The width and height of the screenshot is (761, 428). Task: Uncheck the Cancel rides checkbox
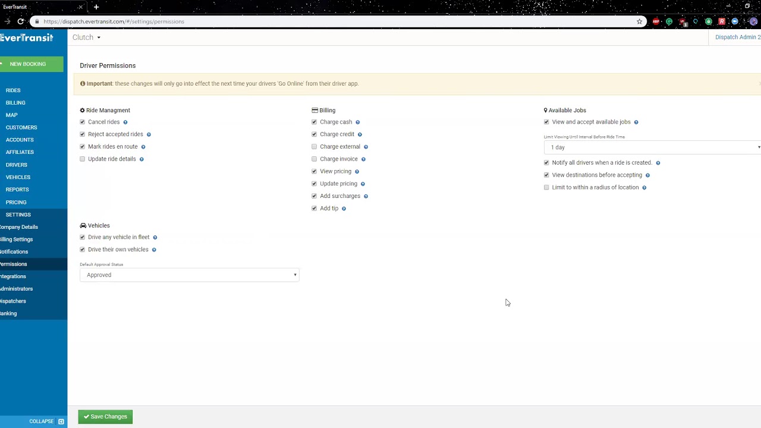pyautogui.click(x=83, y=122)
